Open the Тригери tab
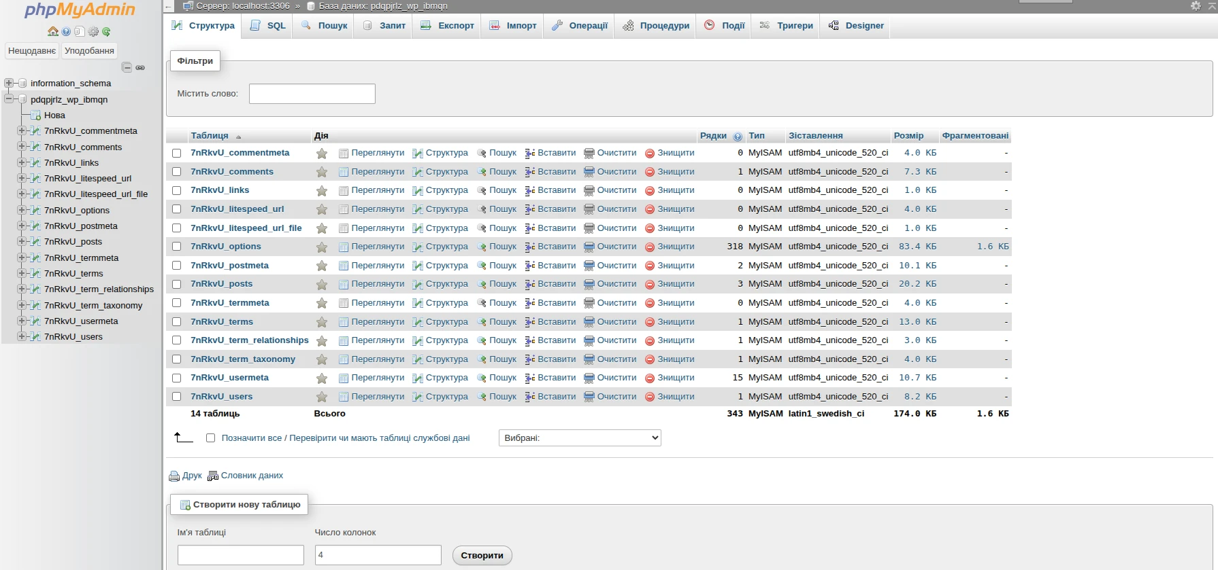 [786, 26]
